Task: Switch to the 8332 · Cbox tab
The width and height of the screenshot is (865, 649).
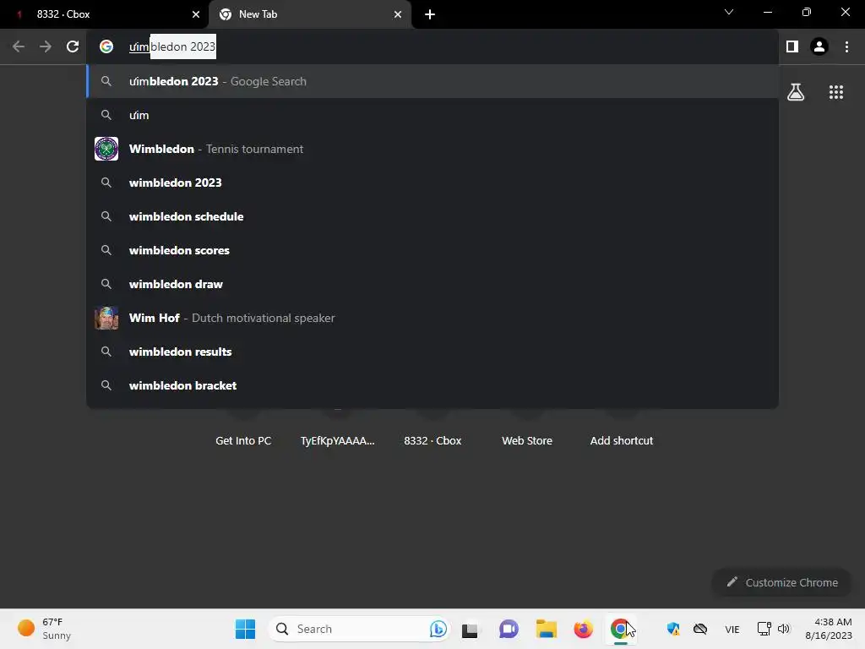Action: pyautogui.click(x=105, y=14)
